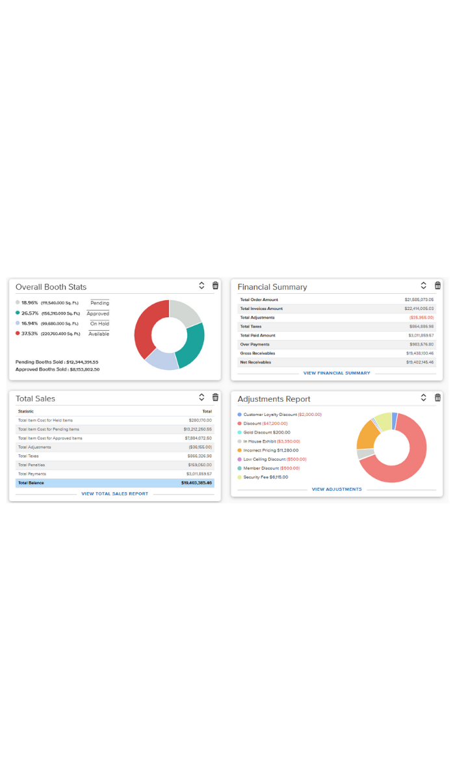
Task: Select the Security Fee legend entry
Action: point(265,476)
